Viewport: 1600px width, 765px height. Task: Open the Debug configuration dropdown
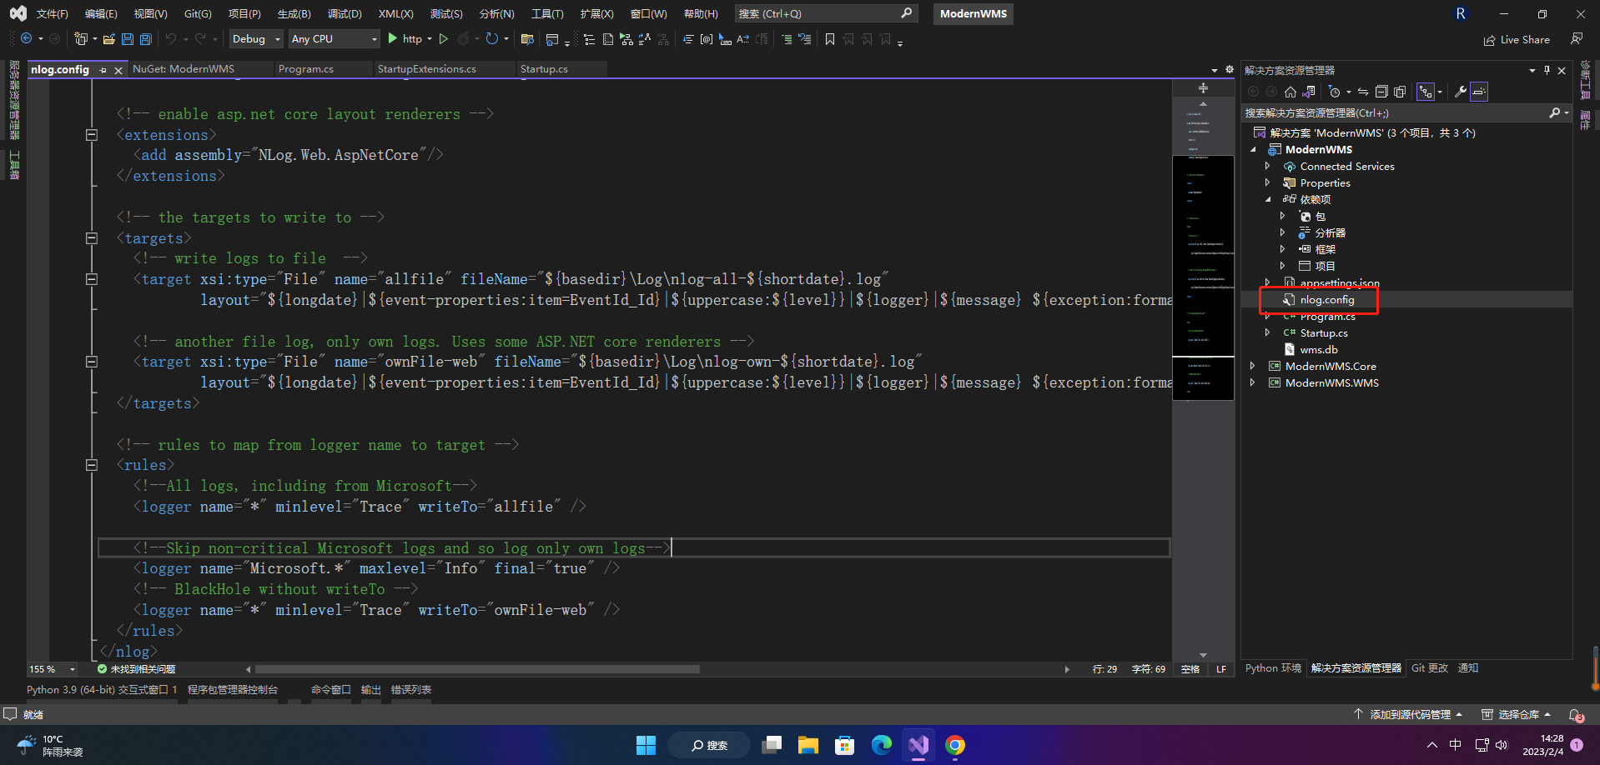256,39
